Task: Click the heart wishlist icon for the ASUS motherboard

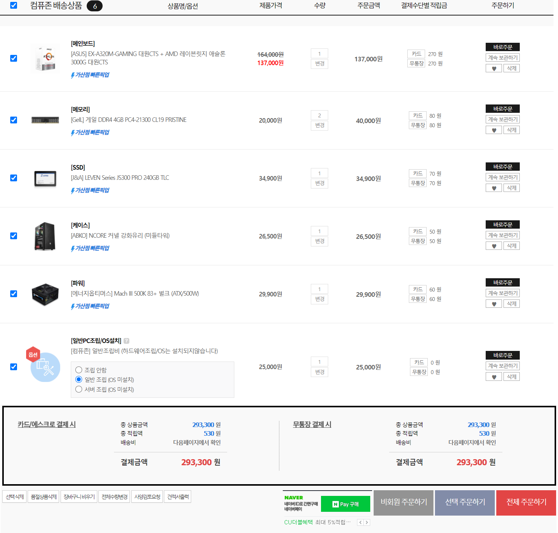Action: 494,69
